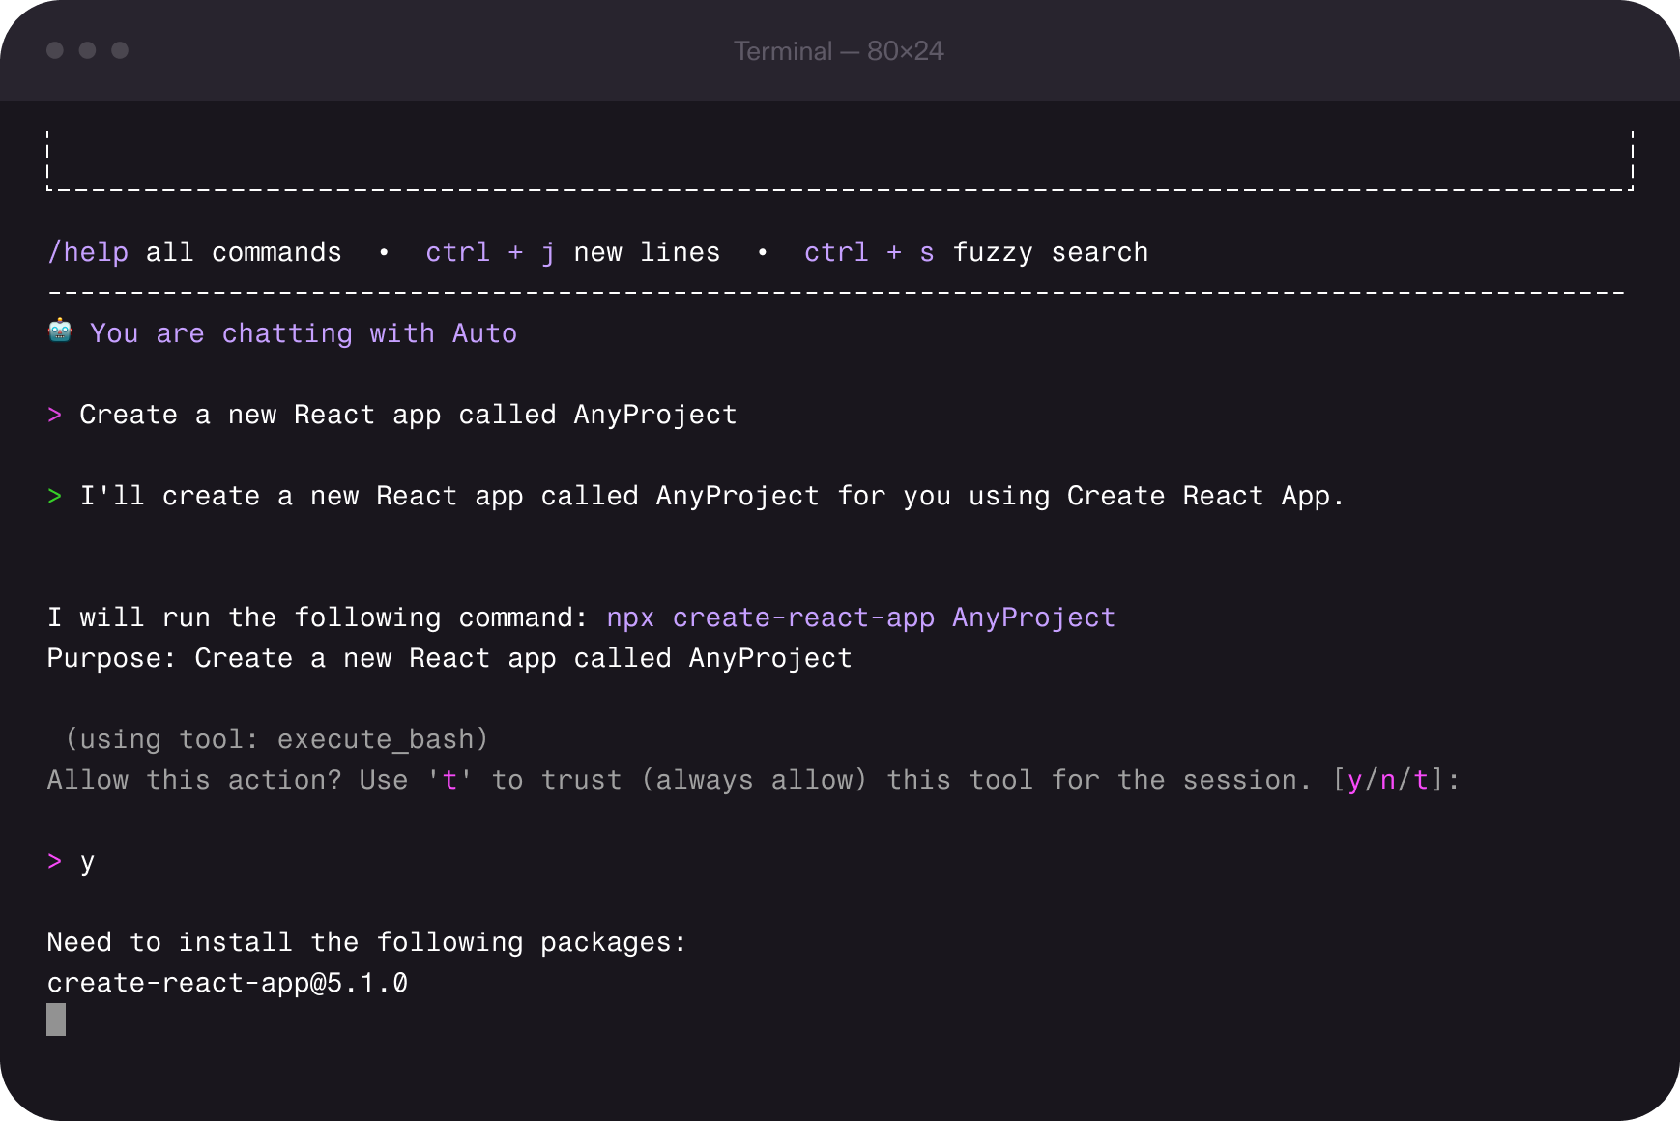
Task: Click the pink prompt arrow before 'Create a new React app'
Action: coord(55,415)
